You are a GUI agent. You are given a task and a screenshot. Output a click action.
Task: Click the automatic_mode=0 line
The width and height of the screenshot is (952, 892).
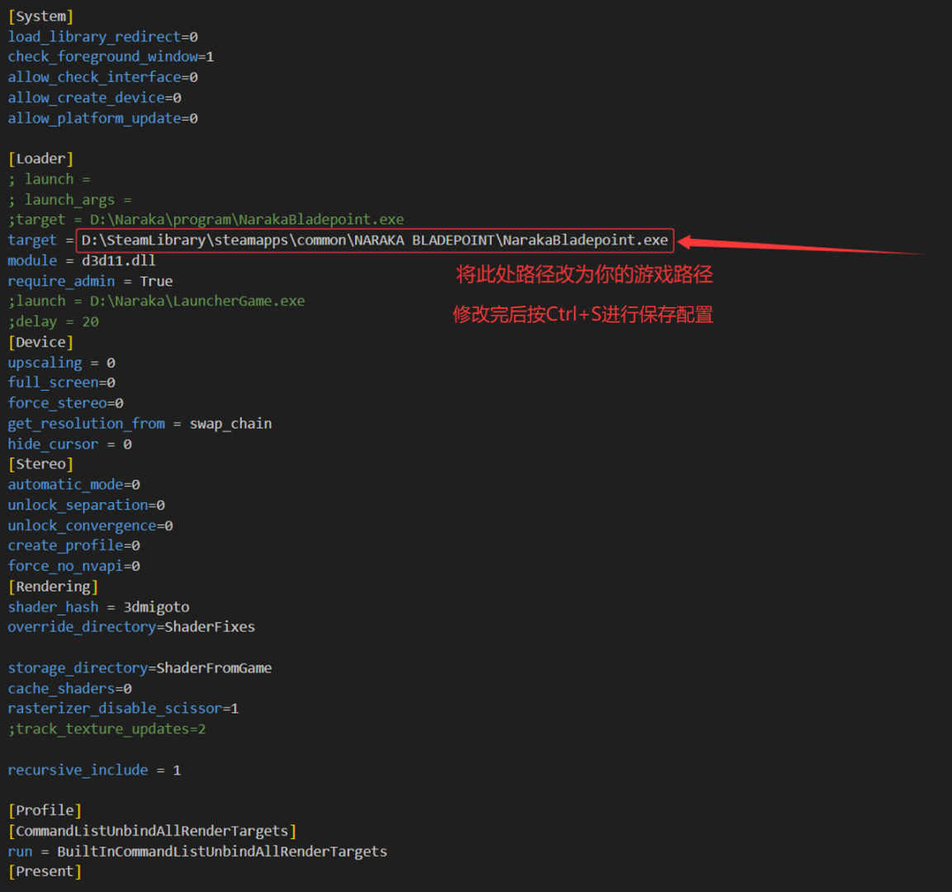(x=74, y=485)
